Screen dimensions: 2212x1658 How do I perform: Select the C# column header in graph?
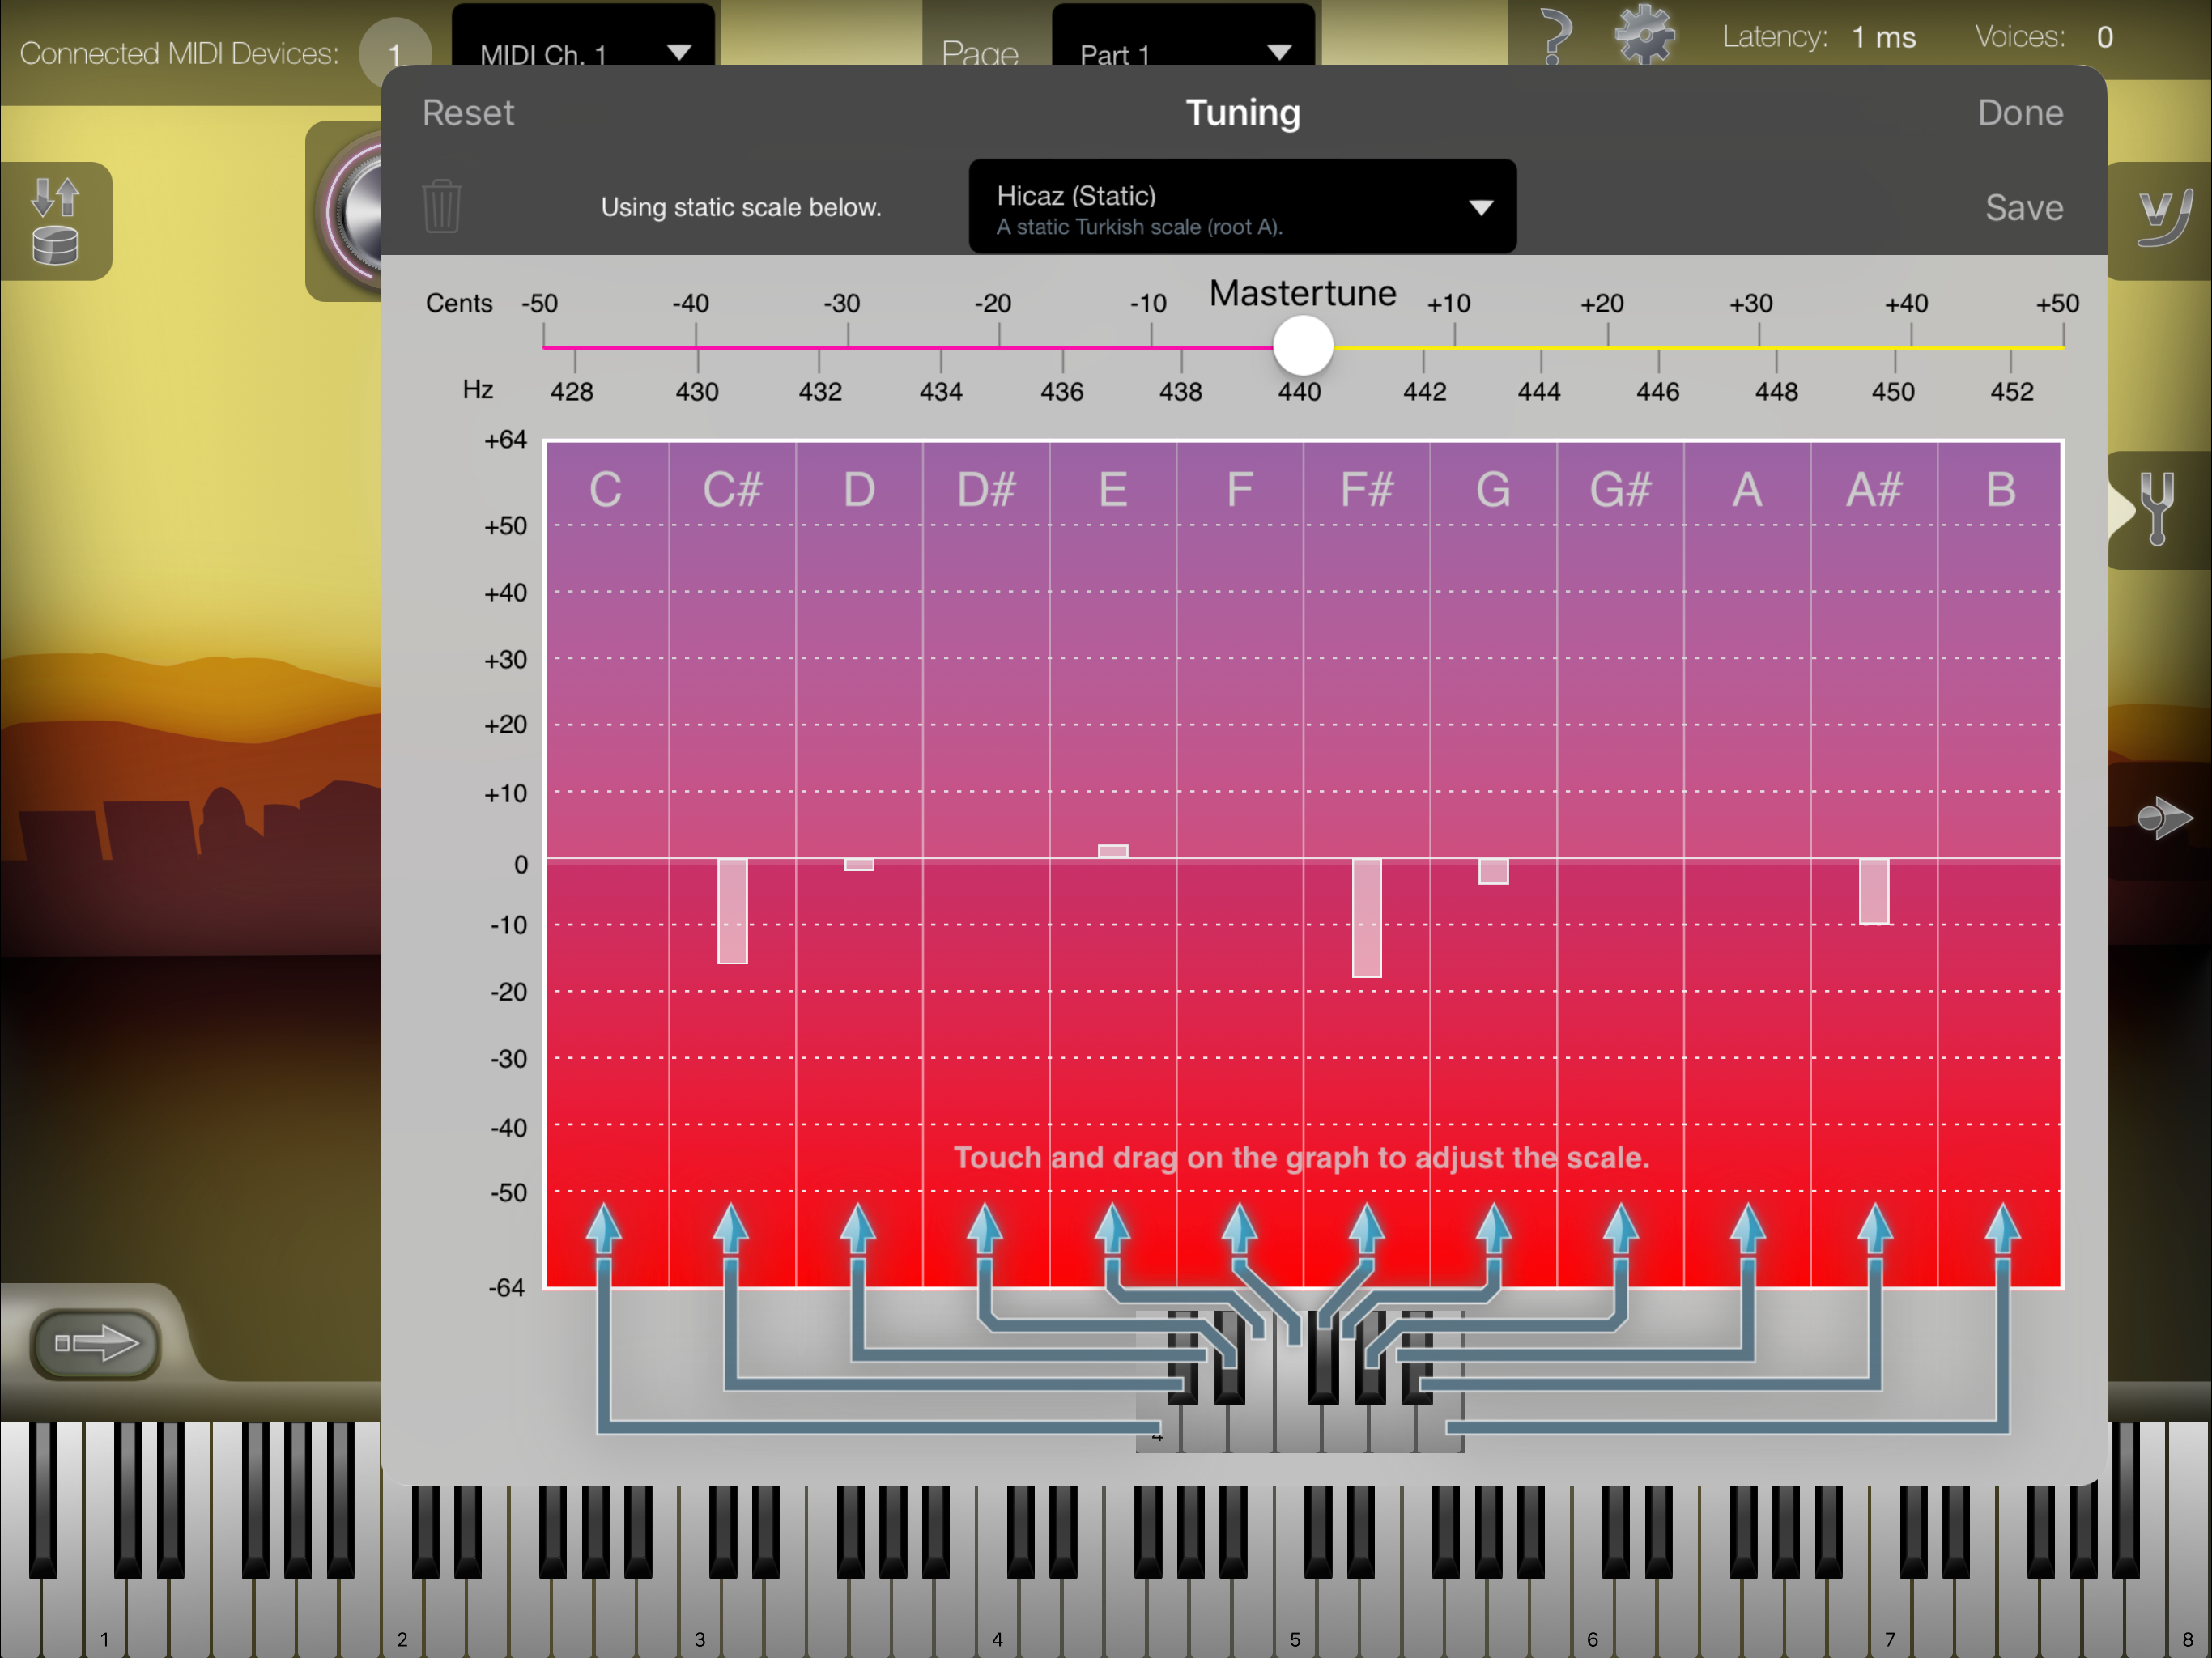[x=732, y=490]
